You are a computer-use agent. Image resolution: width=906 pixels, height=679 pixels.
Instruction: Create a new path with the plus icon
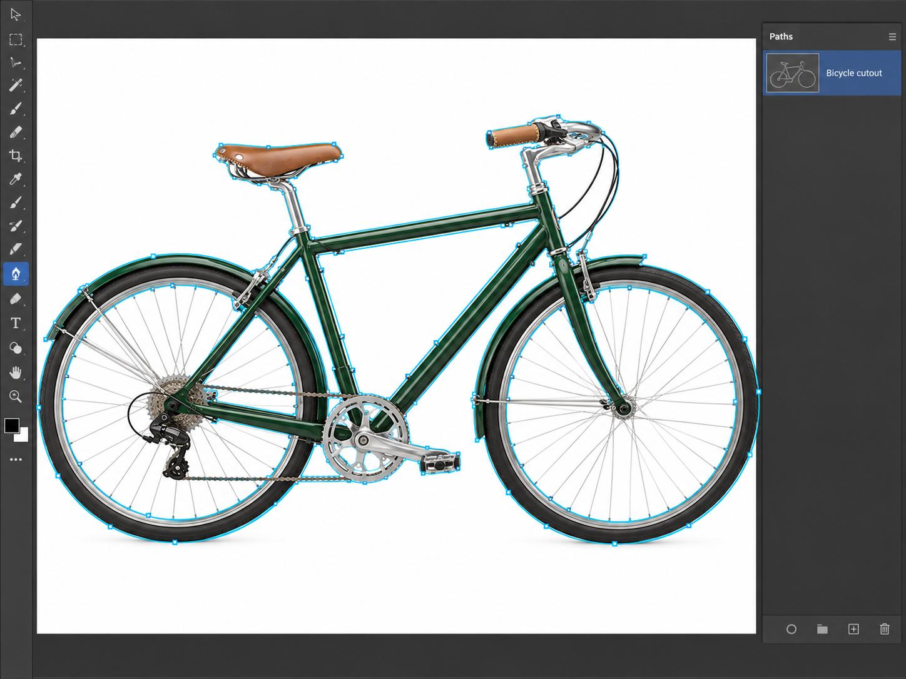point(853,629)
